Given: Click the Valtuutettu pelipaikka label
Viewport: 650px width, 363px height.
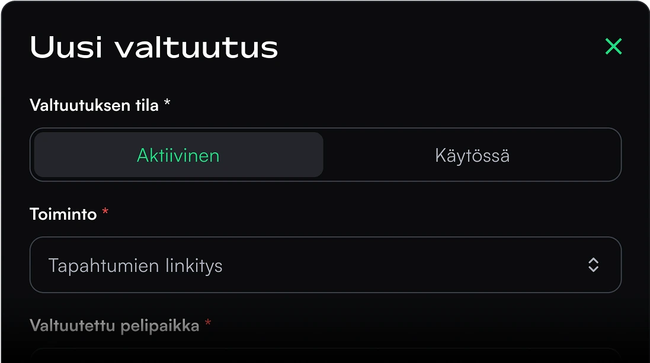Looking at the screenshot, I should click(114, 325).
